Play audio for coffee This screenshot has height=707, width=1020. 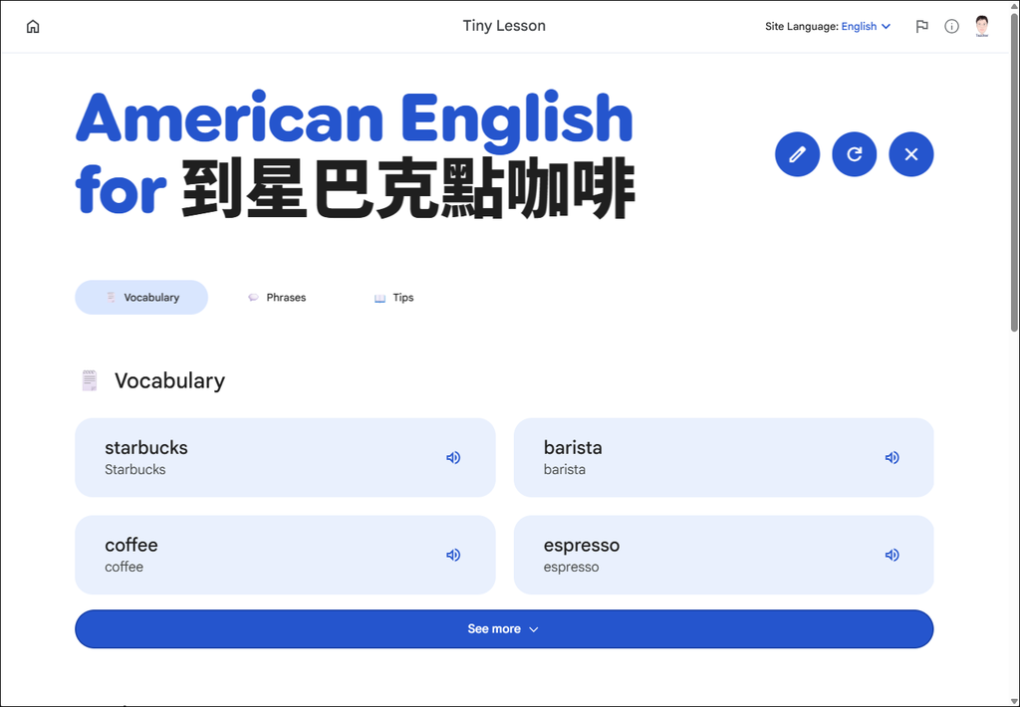tap(453, 555)
